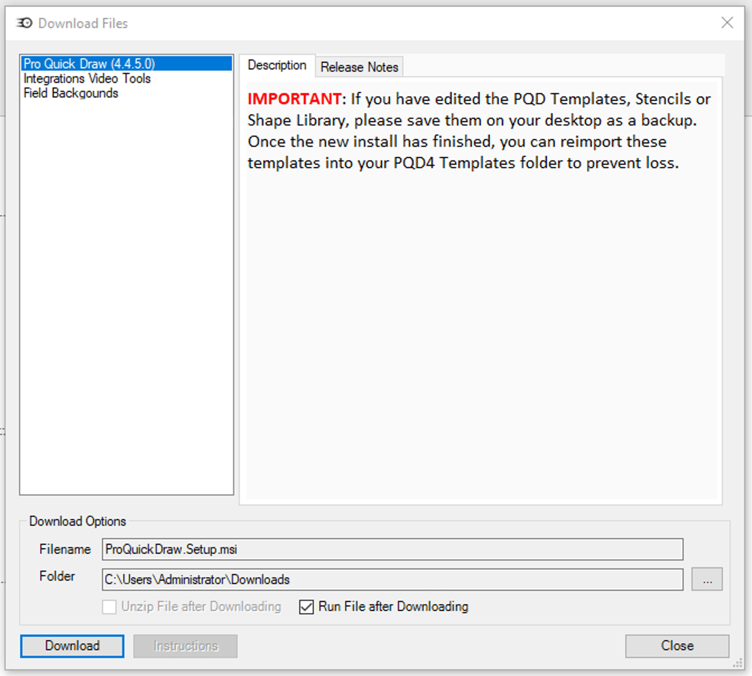Screen dimensions: 752x676
Task: Close the dialog using the Close button
Action: pos(677,645)
